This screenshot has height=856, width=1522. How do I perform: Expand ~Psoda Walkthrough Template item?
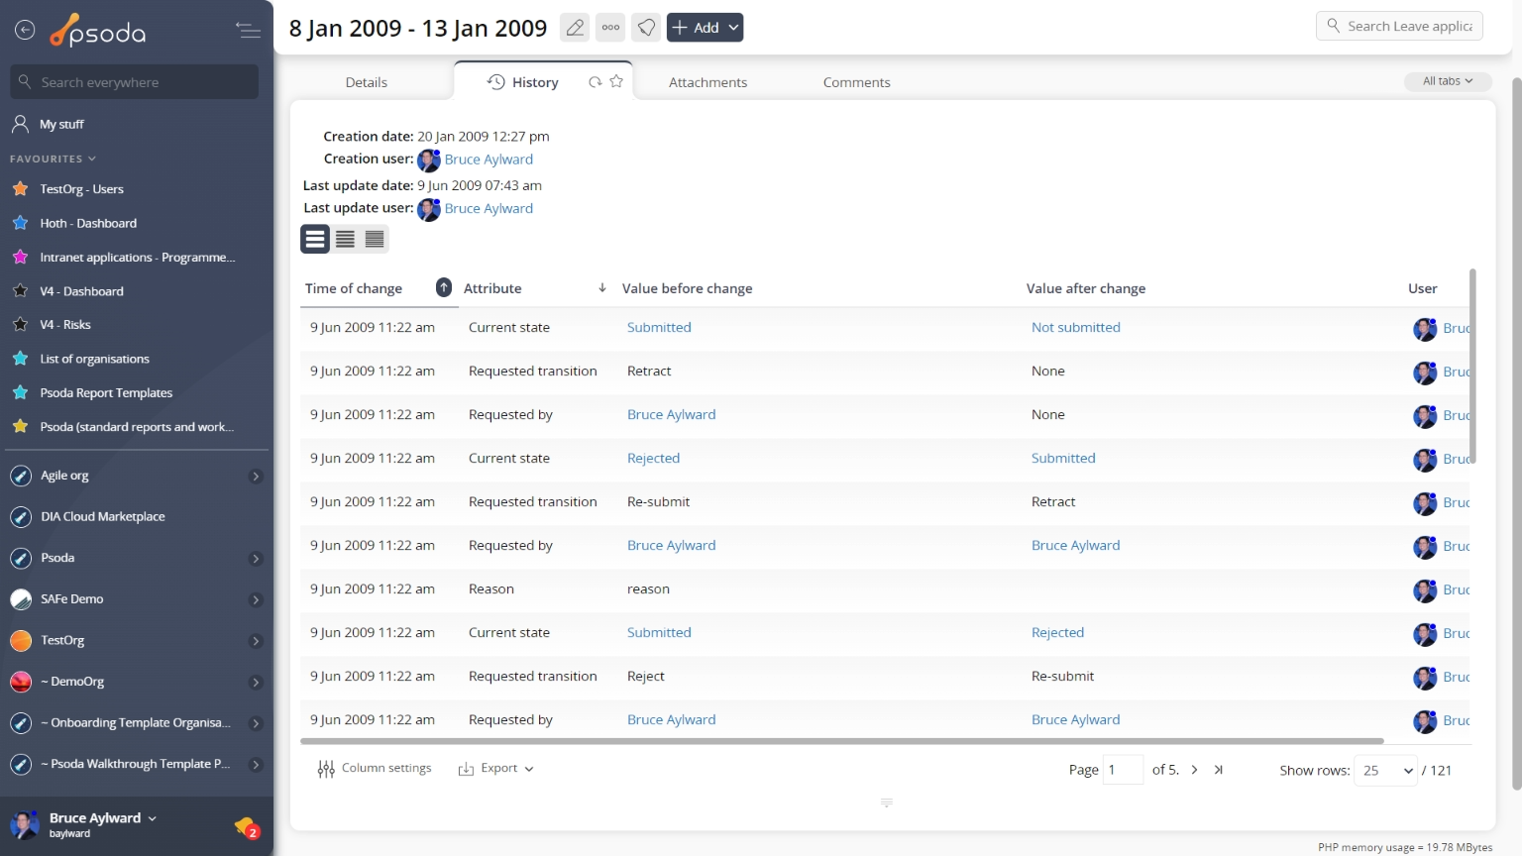tap(256, 765)
